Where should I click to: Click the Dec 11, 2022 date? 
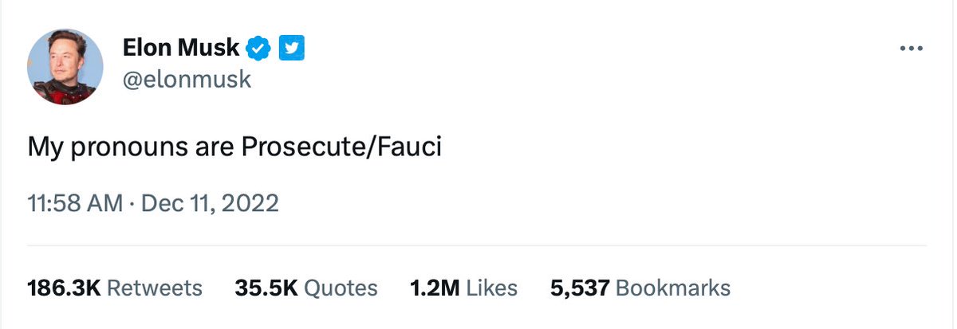tap(210, 203)
